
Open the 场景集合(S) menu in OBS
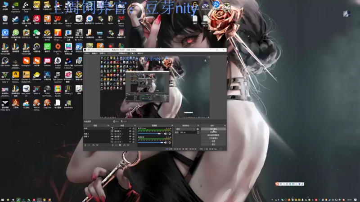(x=123, y=53)
